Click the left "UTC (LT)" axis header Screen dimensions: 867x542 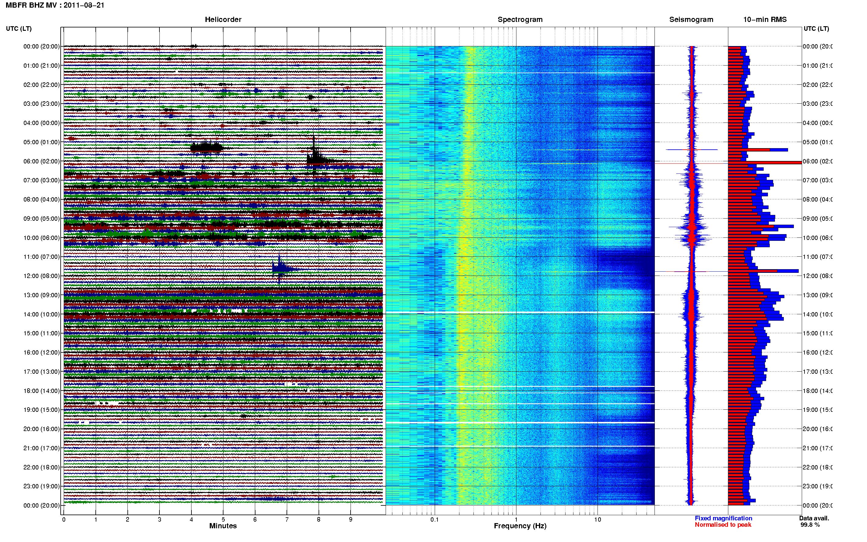[19, 29]
